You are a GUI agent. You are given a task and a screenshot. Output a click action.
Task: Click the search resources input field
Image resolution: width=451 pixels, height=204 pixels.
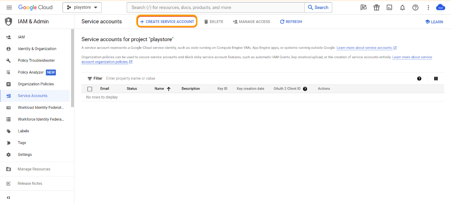tap(216, 7)
